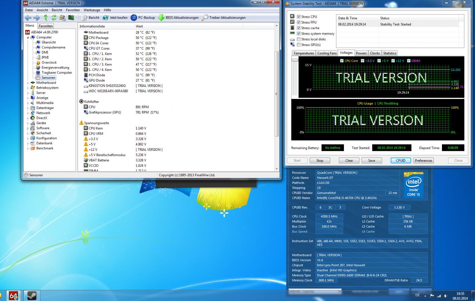Select the Sensoren tree item

point(48,78)
